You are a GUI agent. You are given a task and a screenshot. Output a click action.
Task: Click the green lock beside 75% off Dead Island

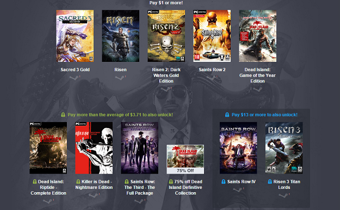[x=171, y=182]
